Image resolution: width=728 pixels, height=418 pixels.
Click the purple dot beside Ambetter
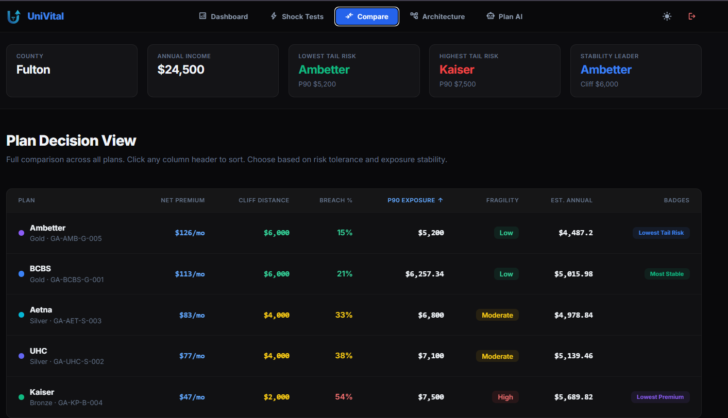21,233
